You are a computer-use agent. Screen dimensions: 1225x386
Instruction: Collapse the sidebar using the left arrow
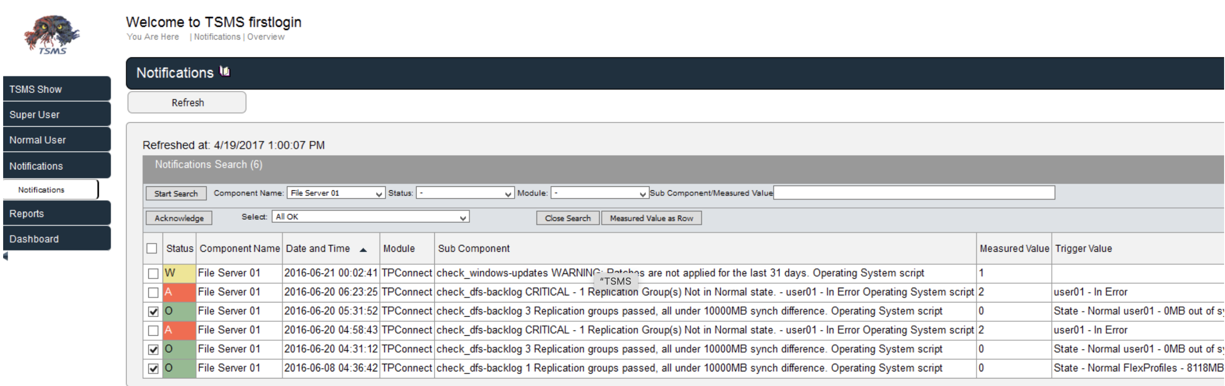pos(6,257)
